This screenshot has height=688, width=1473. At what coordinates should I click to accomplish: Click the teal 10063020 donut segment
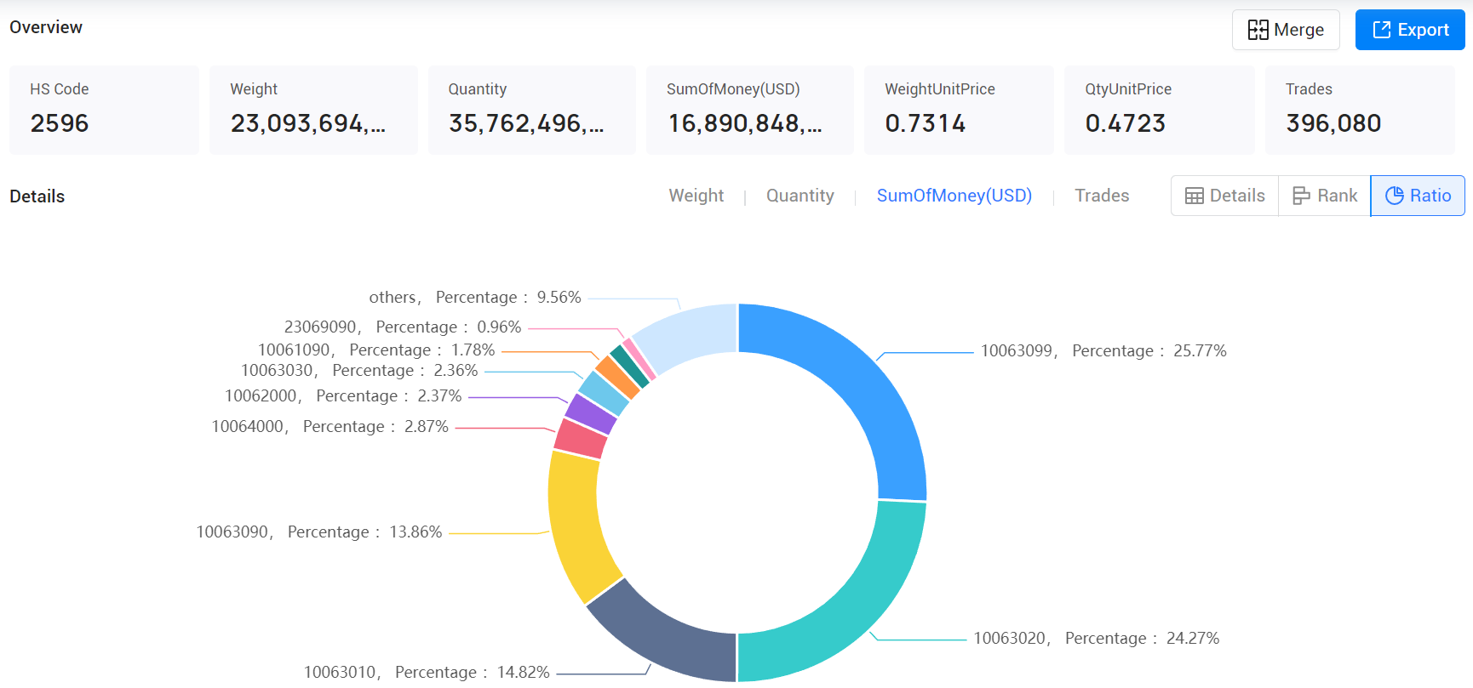[853, 610]
